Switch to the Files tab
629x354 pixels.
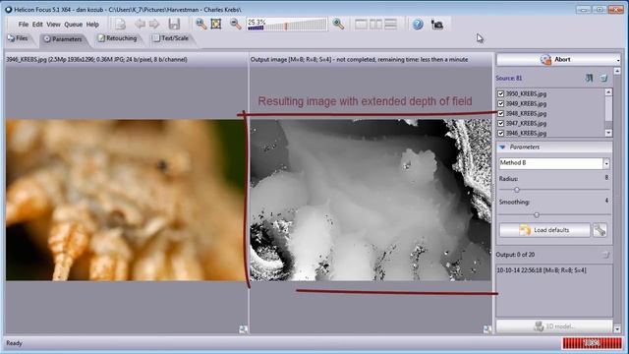[x=18, y=38]
